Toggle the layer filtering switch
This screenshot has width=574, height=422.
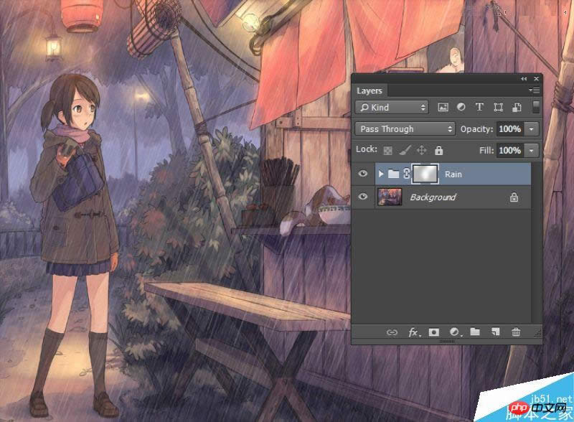[x=535, y=107]
